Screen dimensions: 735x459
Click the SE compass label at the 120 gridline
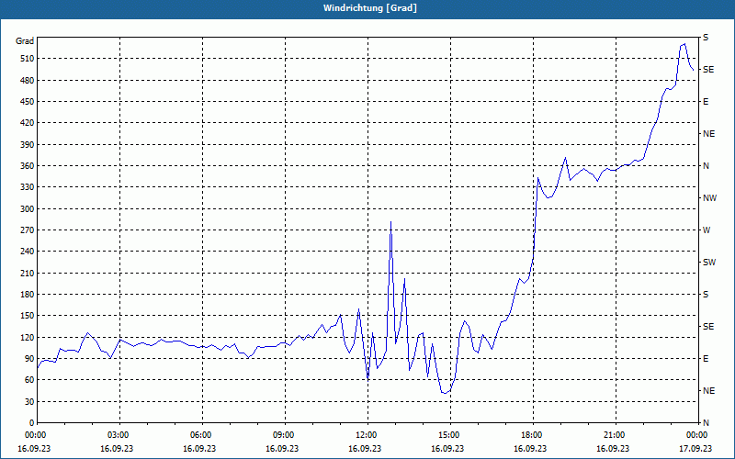click(x=708, y=327)
